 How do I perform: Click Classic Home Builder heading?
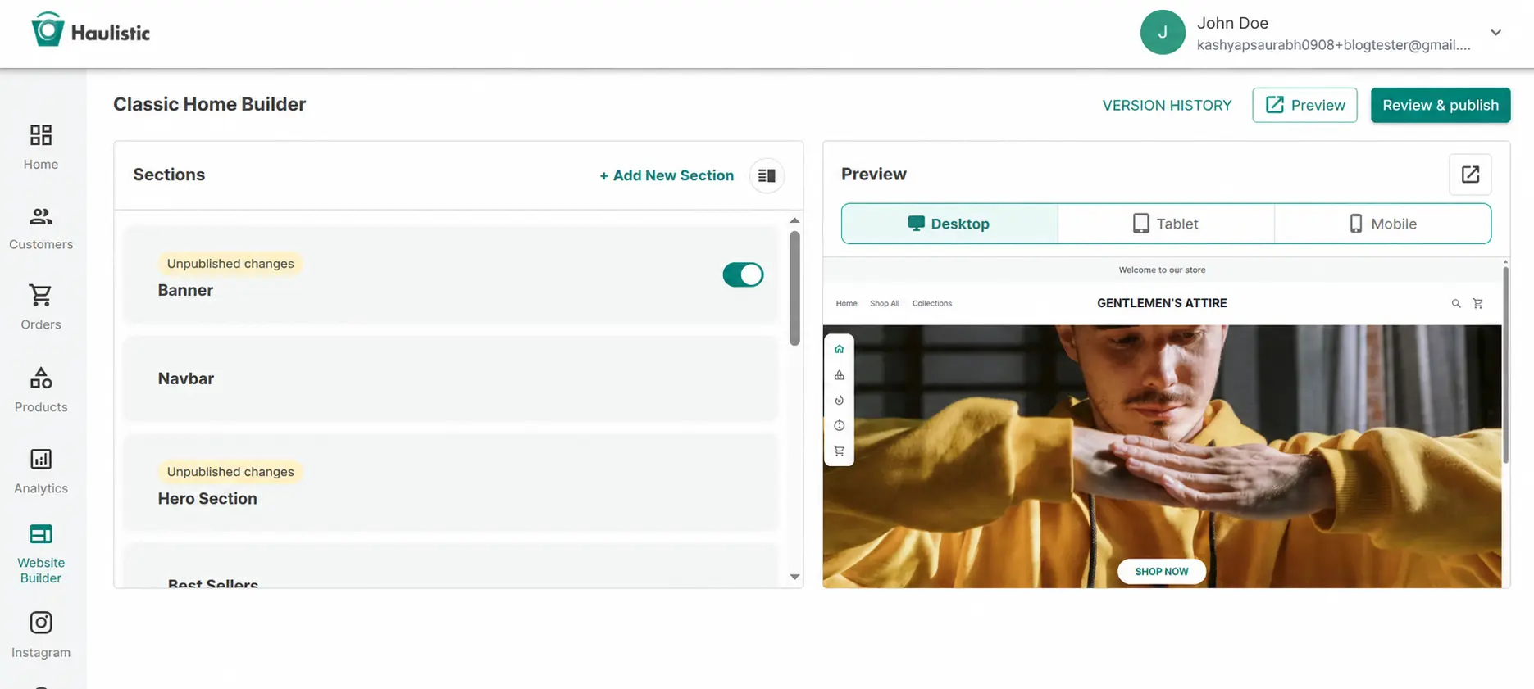[x=209, y=104]
